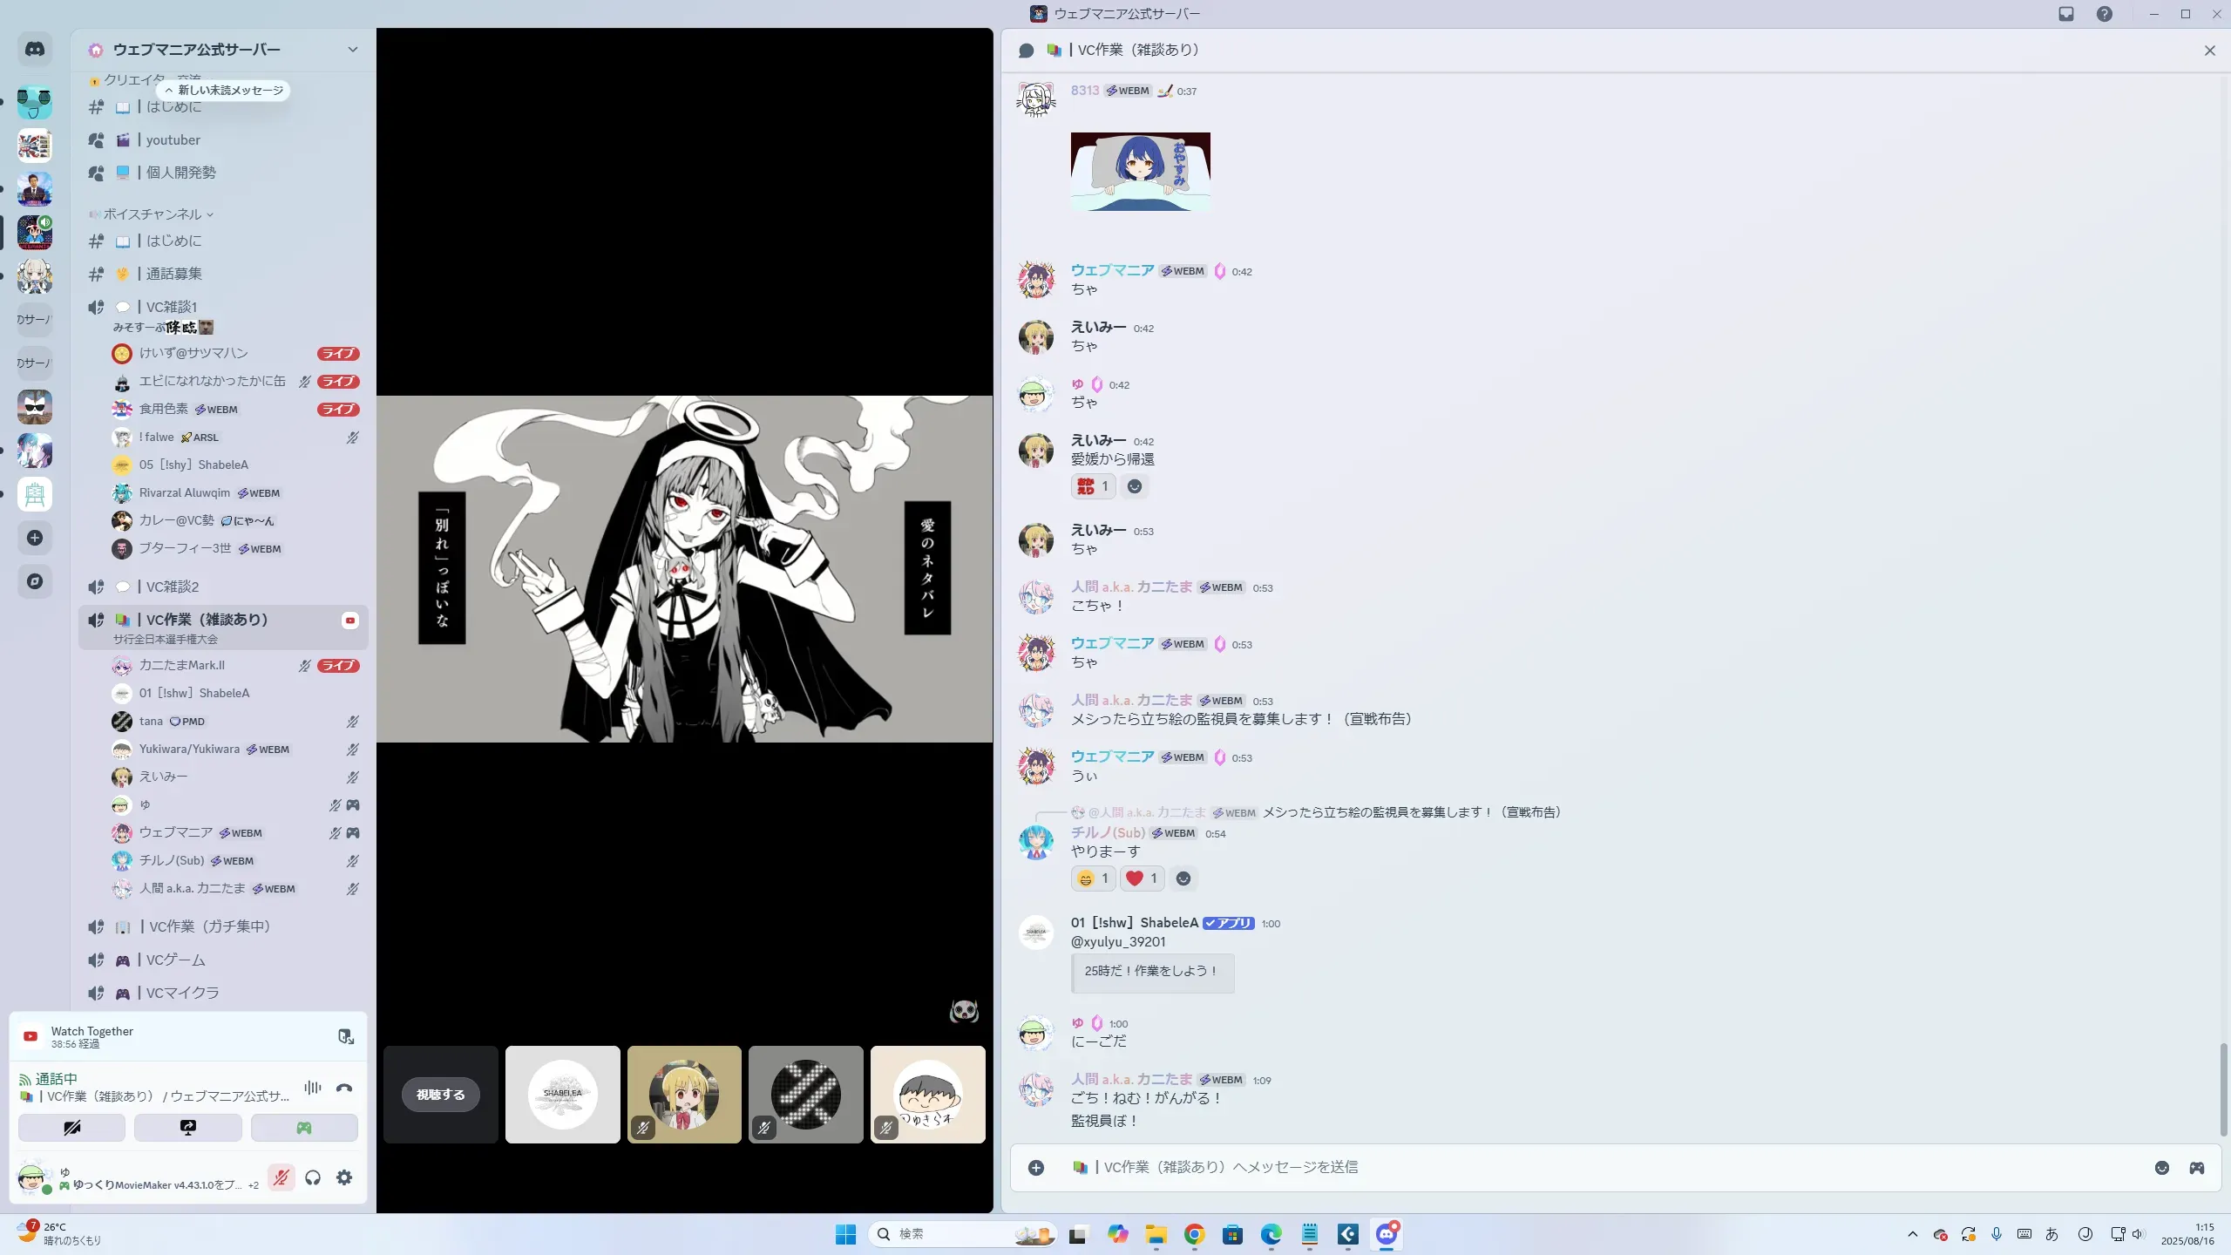Image resolution: width=2231 pixels, height=1255 pixels.
Task: Collapse the ボイスチャンネル category
Action: tap(153, 214)
